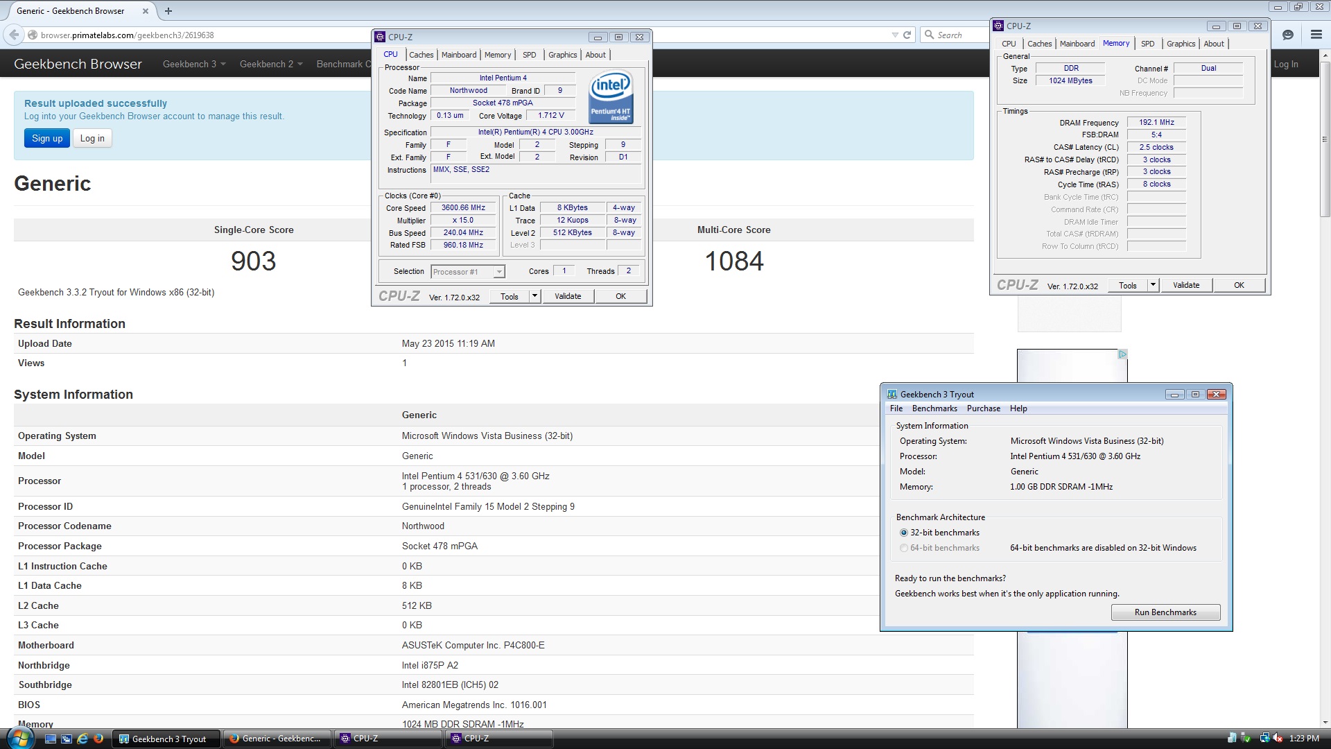Click the Multi-Core Score value 1084
The image size is (1331, 749).
pos(734,261)
